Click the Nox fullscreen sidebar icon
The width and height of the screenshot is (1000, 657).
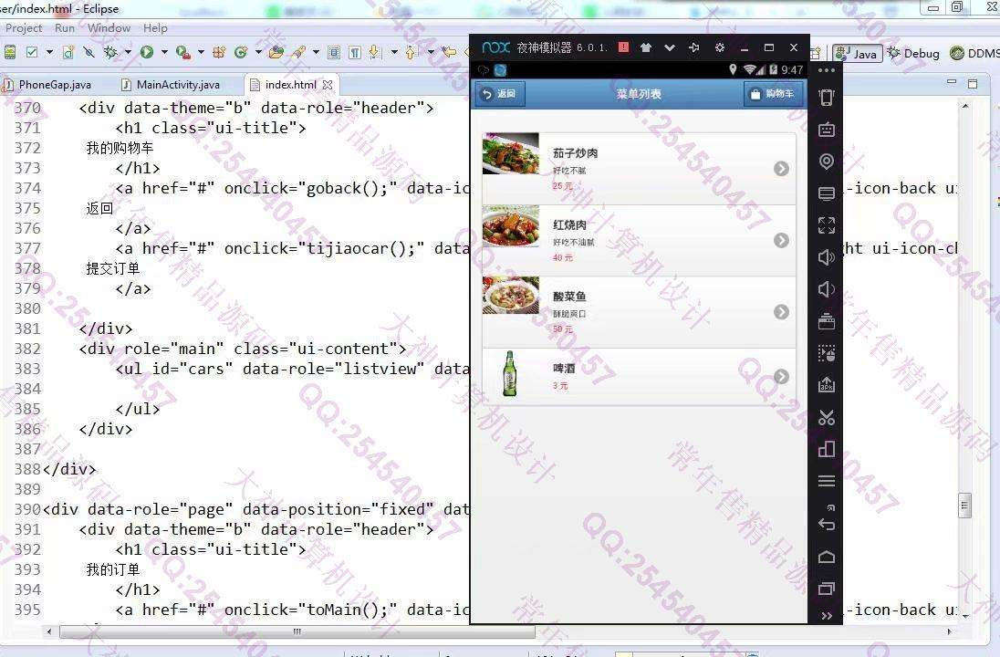click(x=827, y=225)
